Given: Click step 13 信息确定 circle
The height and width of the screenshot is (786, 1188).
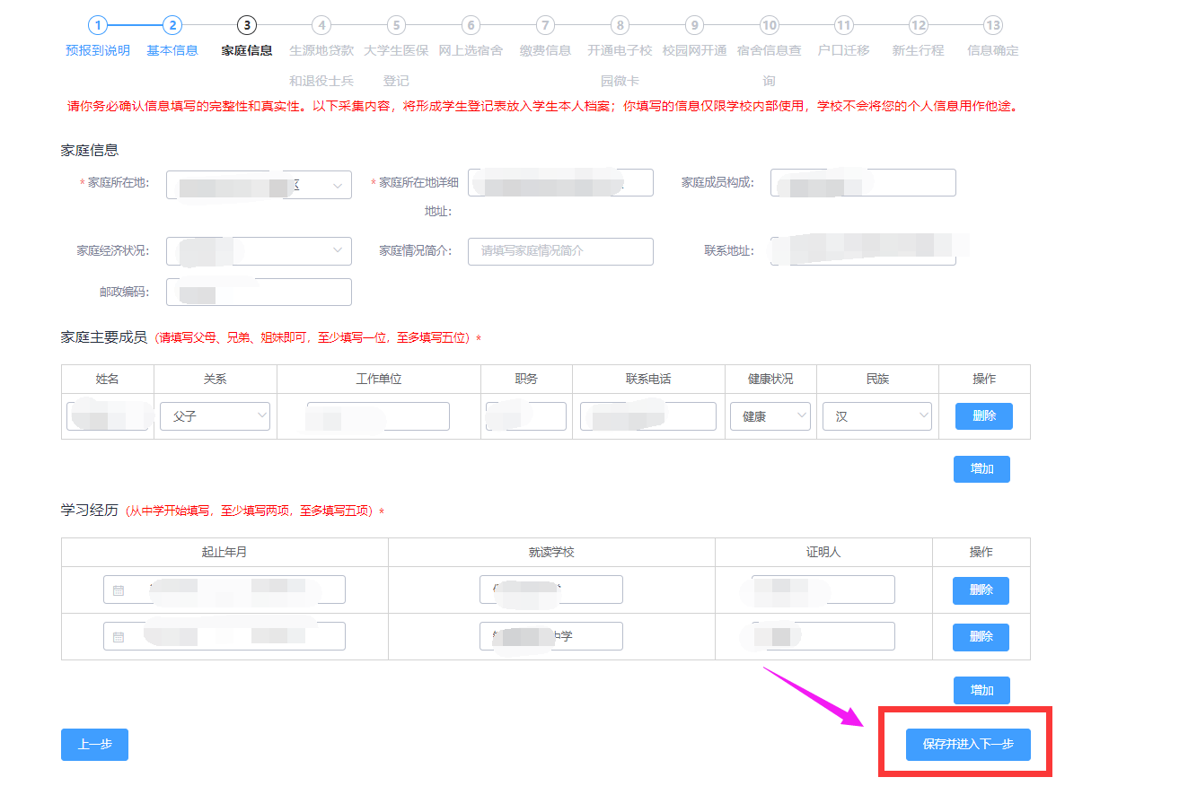Looking at the screenshot, I should 992,25.
